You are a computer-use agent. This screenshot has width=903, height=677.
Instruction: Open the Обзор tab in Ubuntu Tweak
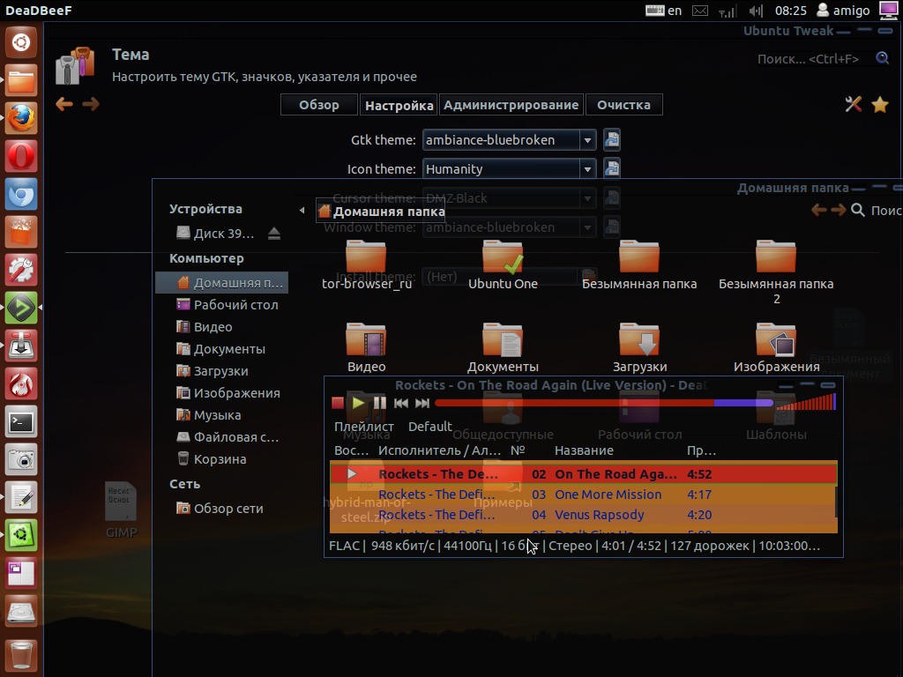(319, 105)
